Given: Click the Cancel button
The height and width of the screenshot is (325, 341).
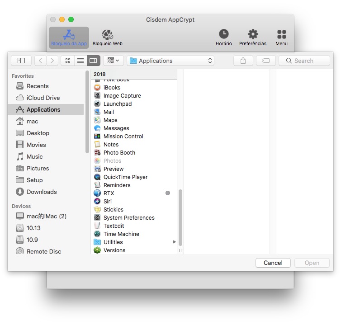Looking at the screenshot, I should click(x=273, y=263).
